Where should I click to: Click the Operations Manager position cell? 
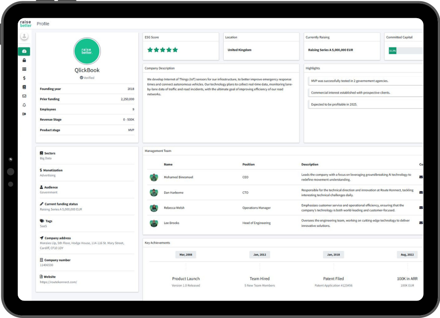pos(256,208)
